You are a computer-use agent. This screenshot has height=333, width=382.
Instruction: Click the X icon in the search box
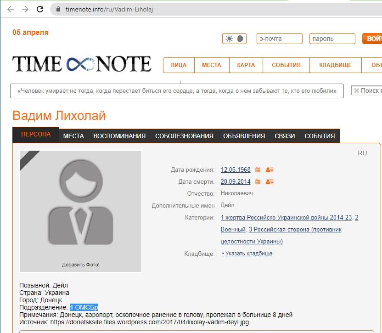[x=356, y=90]
